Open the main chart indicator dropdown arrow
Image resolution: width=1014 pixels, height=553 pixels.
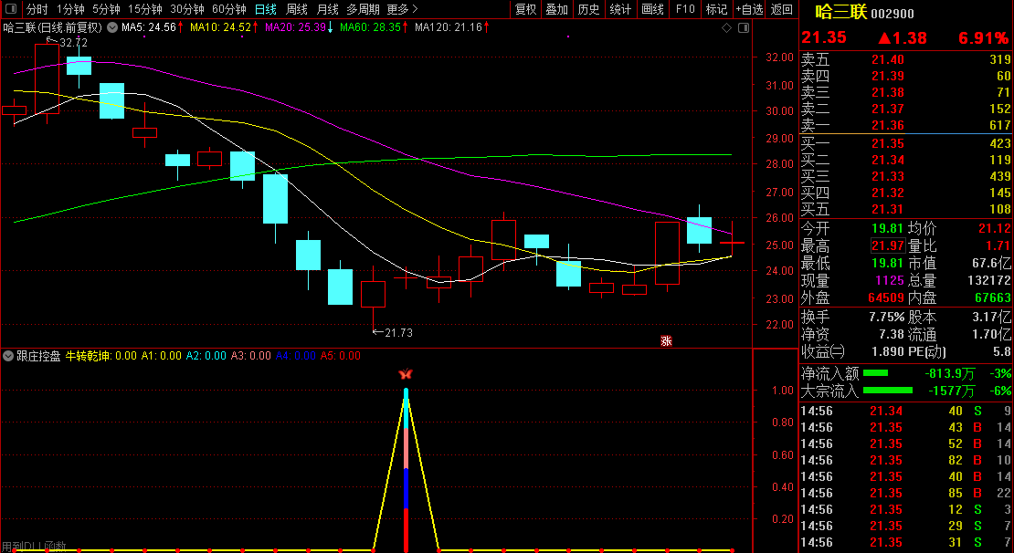tap(111, 27)
